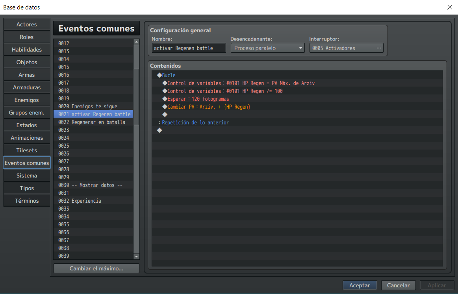Select event 0021 activar Regenen battle
The height and width of the screenshot is (294, 458).
(x=93, y=114)
